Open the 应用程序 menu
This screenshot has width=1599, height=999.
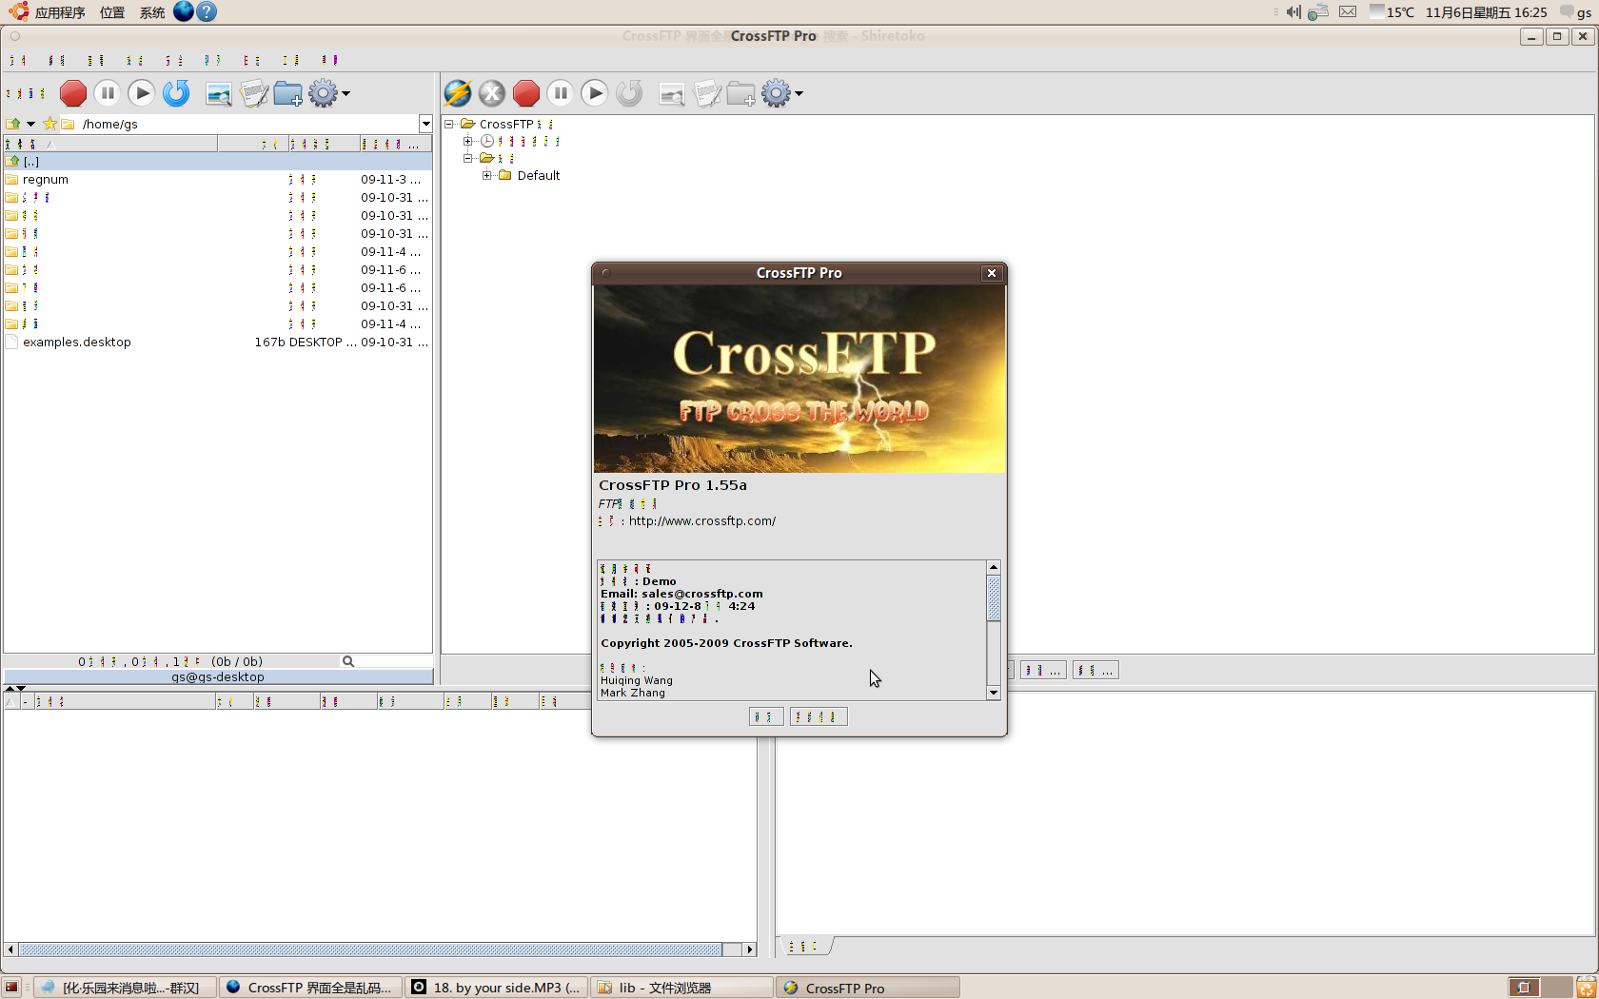click(x=60, y=12)
